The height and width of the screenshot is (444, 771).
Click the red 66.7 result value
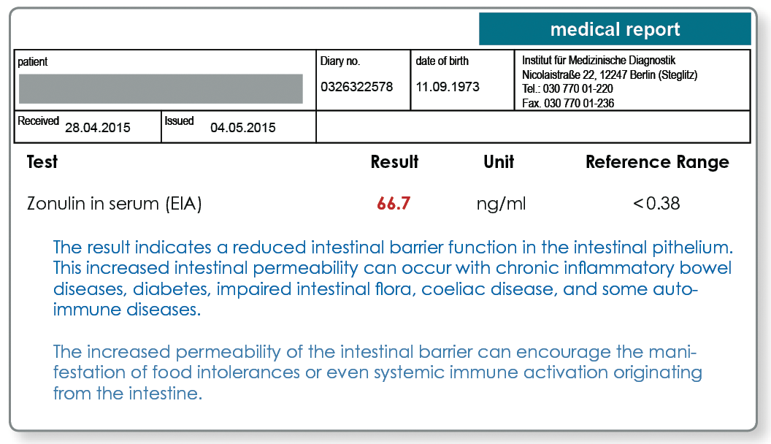394,203
